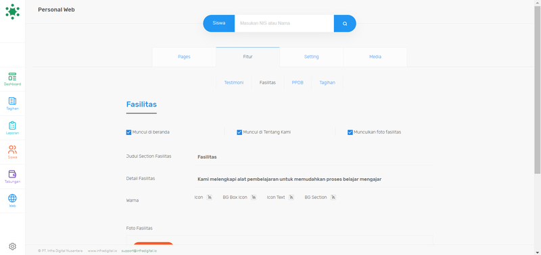This screenshot has height=255, width=541.
Task: Edit the Detail Fasilitas text field
Action: point(314,179)
